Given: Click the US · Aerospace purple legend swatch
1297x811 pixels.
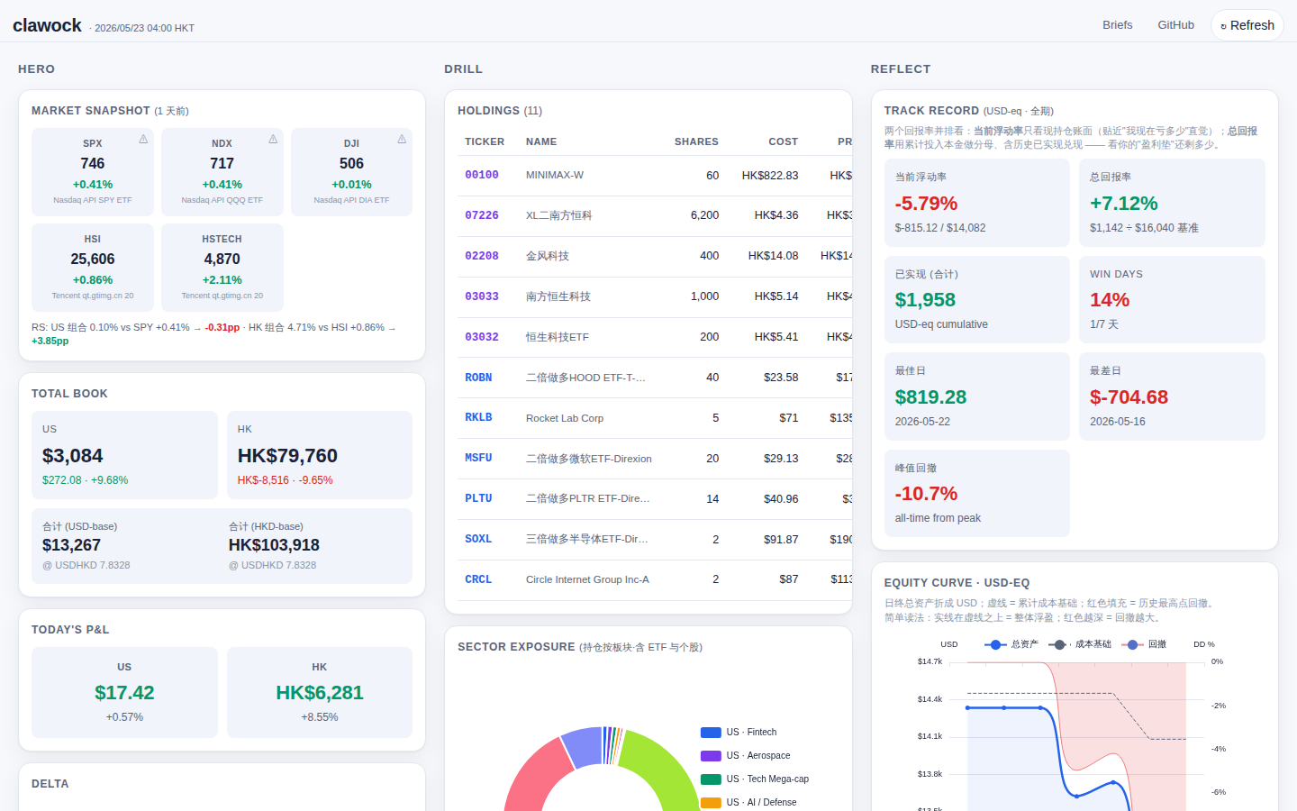Looking at the screenshot, I should click(x=711, y=756).
